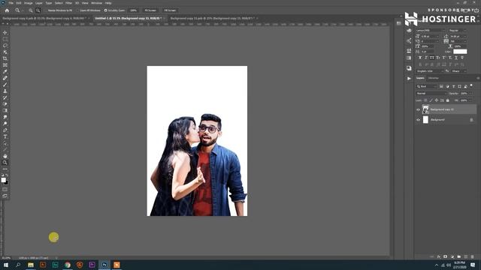This screenshot has width=481, height=270.
Task: Select the Crop tool
Action: click(5, 58)
